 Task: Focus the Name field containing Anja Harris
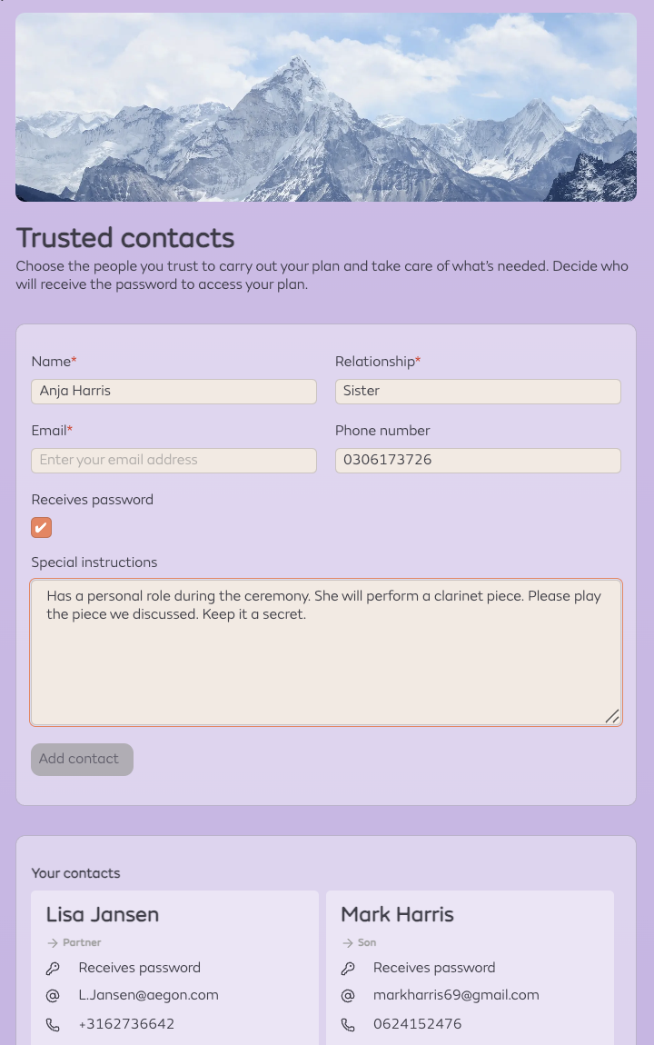173,392
